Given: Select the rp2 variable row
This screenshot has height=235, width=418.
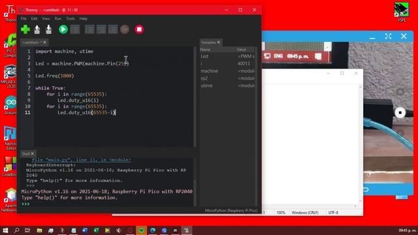Looking at the screenshot, I should [227, 78].
